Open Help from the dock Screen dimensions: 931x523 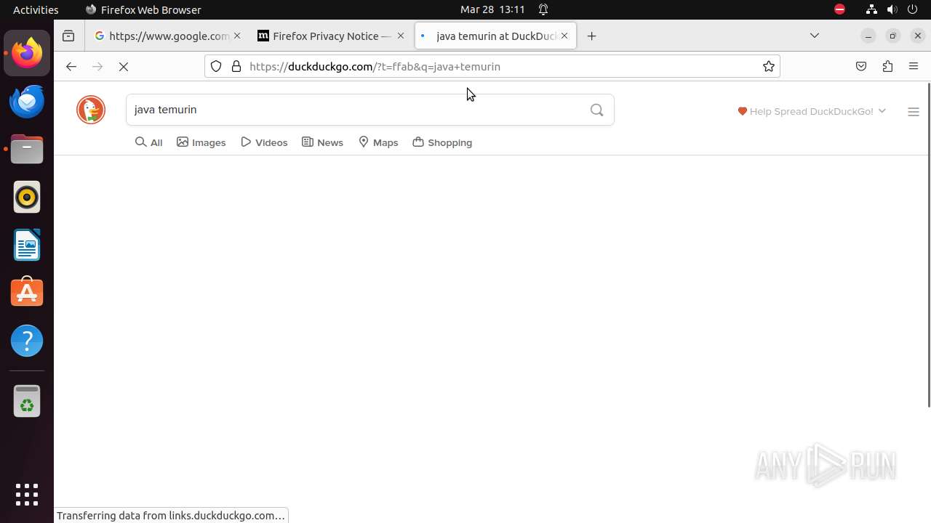pyautogui.click(x=27, y=341)
